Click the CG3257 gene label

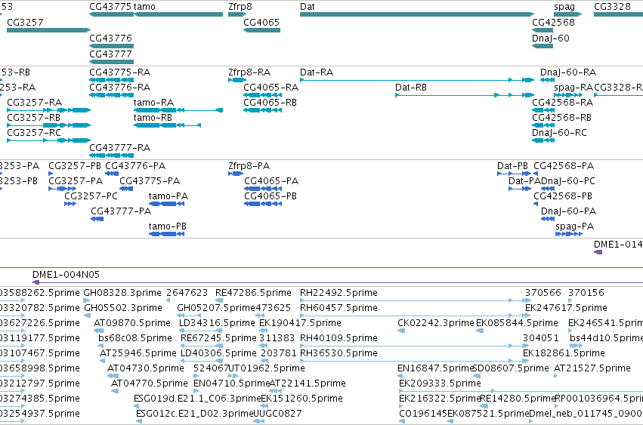(25, 22)
